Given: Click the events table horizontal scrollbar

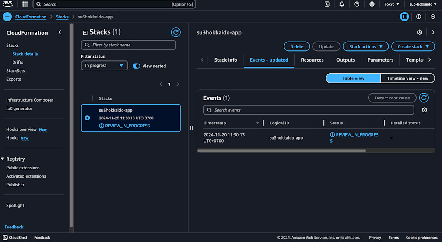Looking at the screenshot, I should point(282,150).
